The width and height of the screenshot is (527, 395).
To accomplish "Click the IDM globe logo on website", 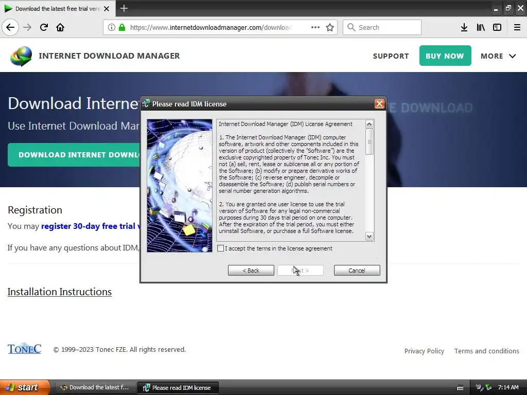I will tap(21, 56).
